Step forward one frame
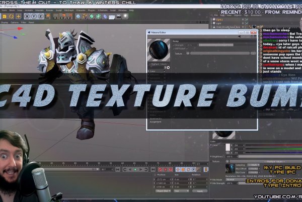This screenshot has height=202, width=302. click(x=141, y=169)
